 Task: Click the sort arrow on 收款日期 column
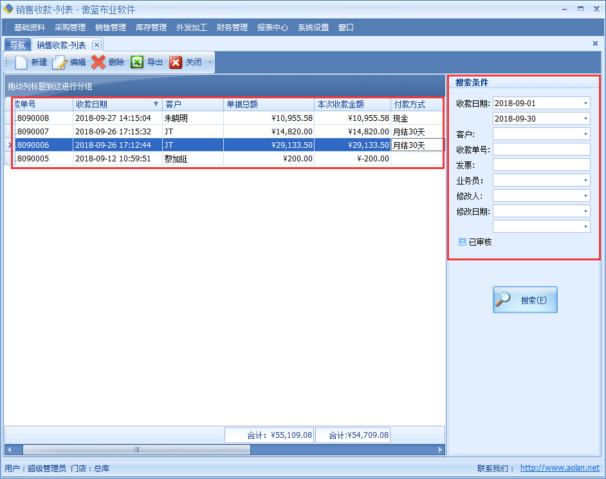(x=156, y=104)
